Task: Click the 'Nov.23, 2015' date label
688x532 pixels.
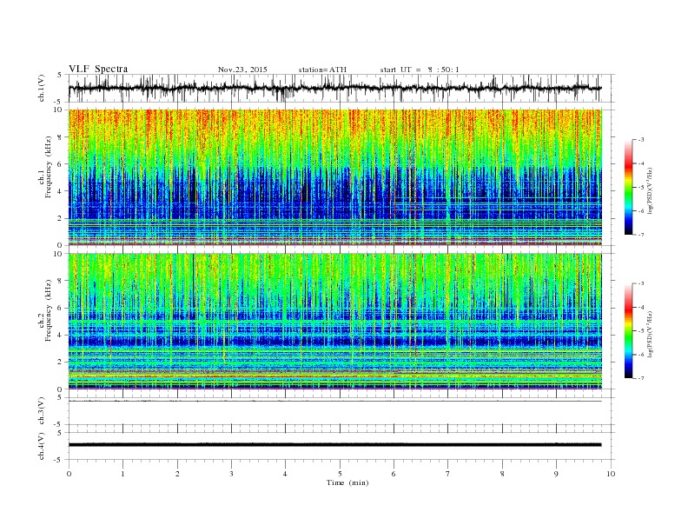Action: point(242,70)
